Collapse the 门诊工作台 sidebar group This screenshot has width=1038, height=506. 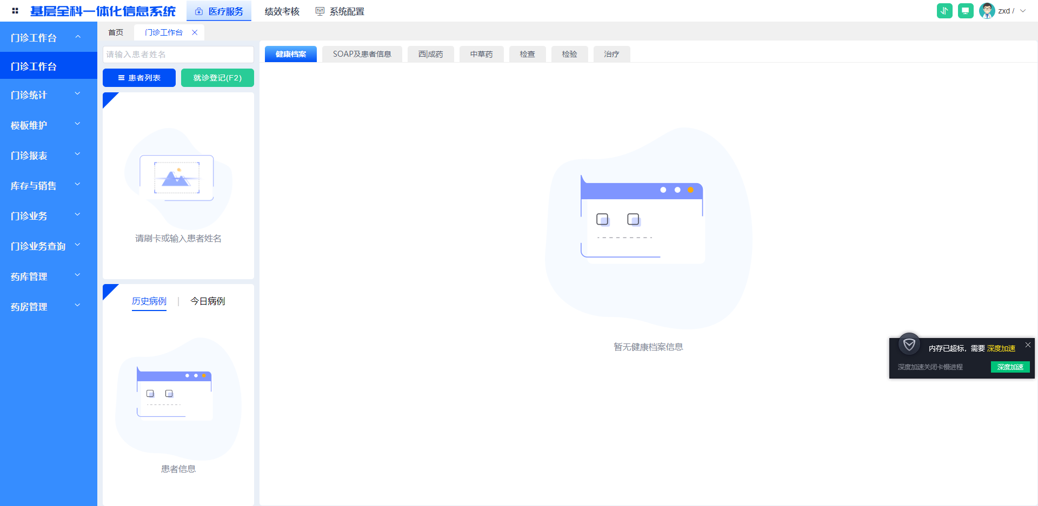pos(49,37)
